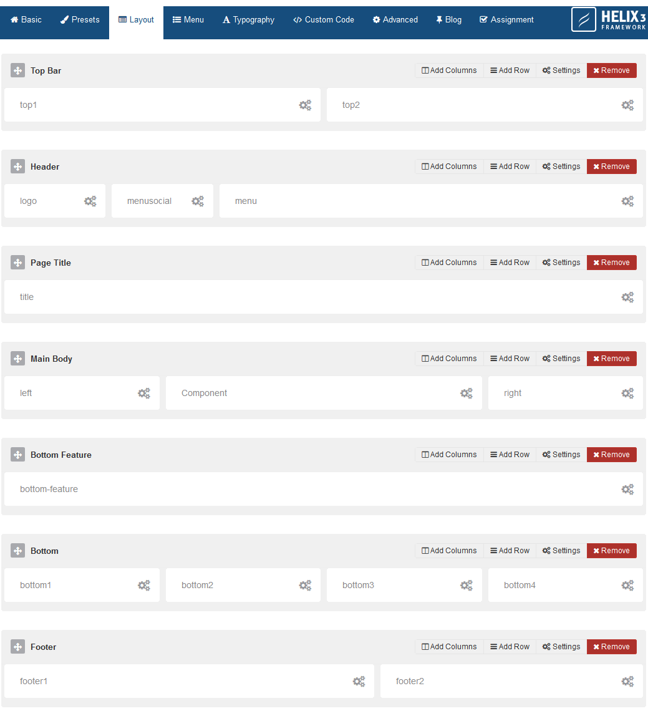The height and width of the screenshot is (711, 648).
Task: Click move handle icon beside Main Body
Action: (17, 359)
